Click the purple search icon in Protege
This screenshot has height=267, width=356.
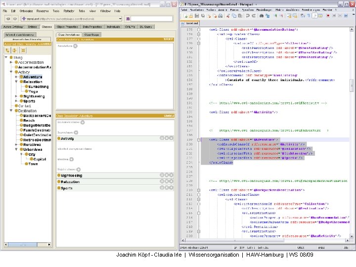[128, 19]
